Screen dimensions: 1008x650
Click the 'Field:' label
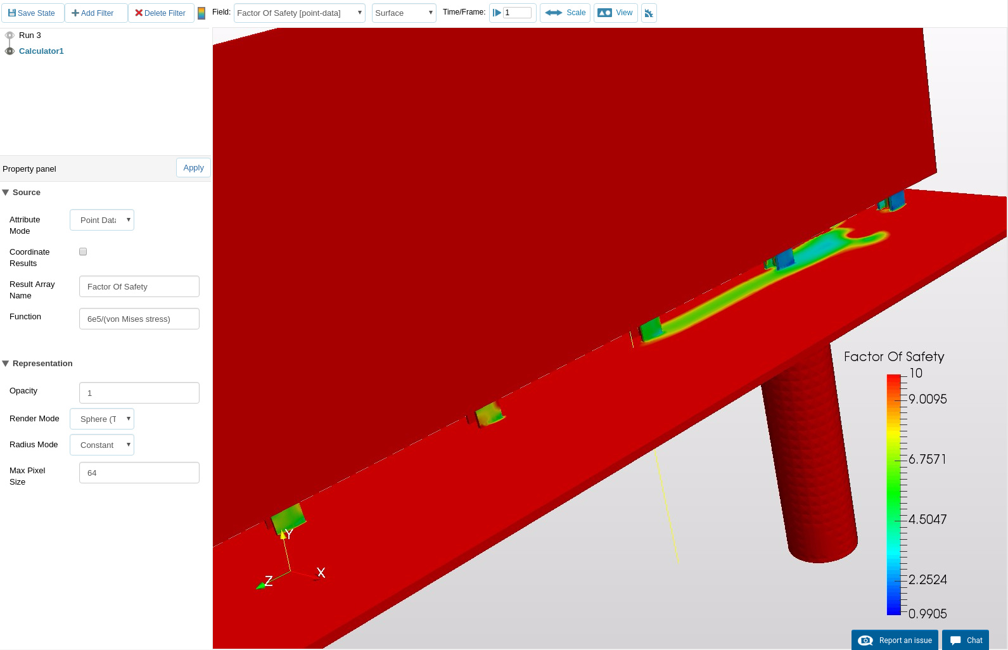[x=221, y=12]
